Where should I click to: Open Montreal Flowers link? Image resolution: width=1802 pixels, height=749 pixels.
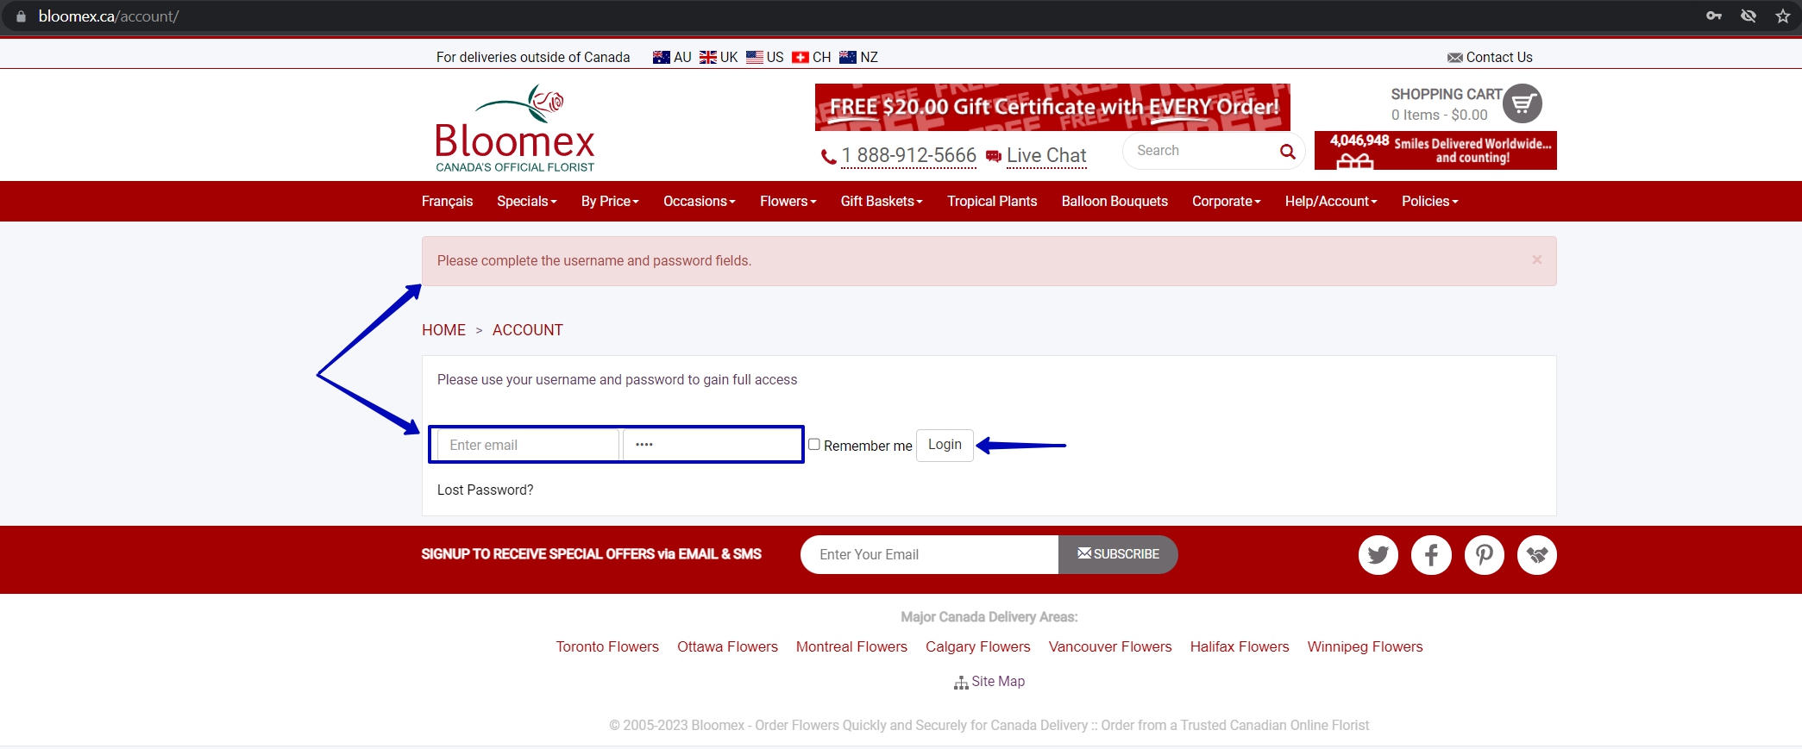pos(851,646)
